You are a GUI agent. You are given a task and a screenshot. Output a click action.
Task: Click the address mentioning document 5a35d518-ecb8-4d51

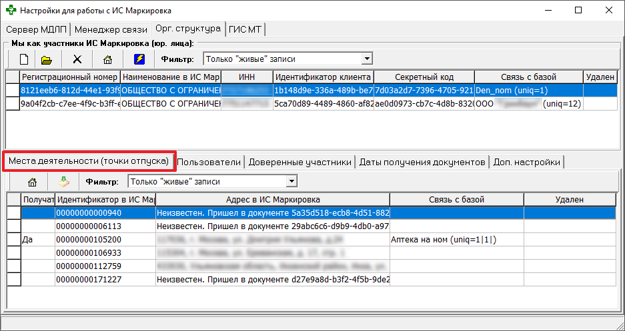pos(273,213)
